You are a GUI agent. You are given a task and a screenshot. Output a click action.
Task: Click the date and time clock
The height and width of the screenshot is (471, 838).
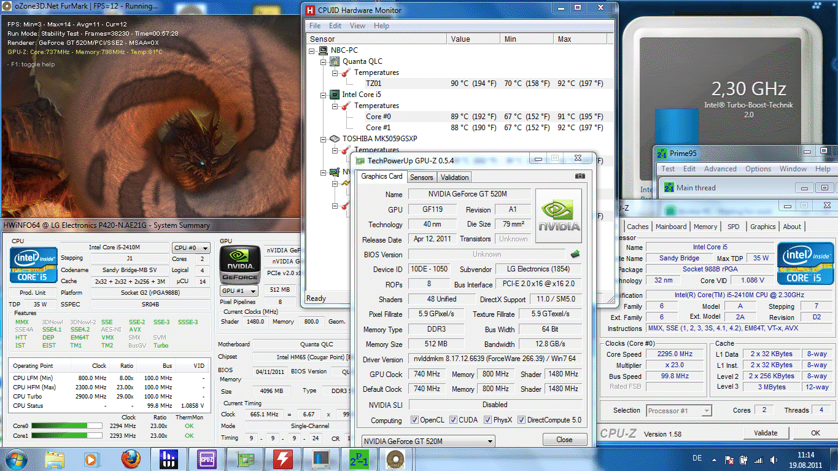(x=805, y=459)
